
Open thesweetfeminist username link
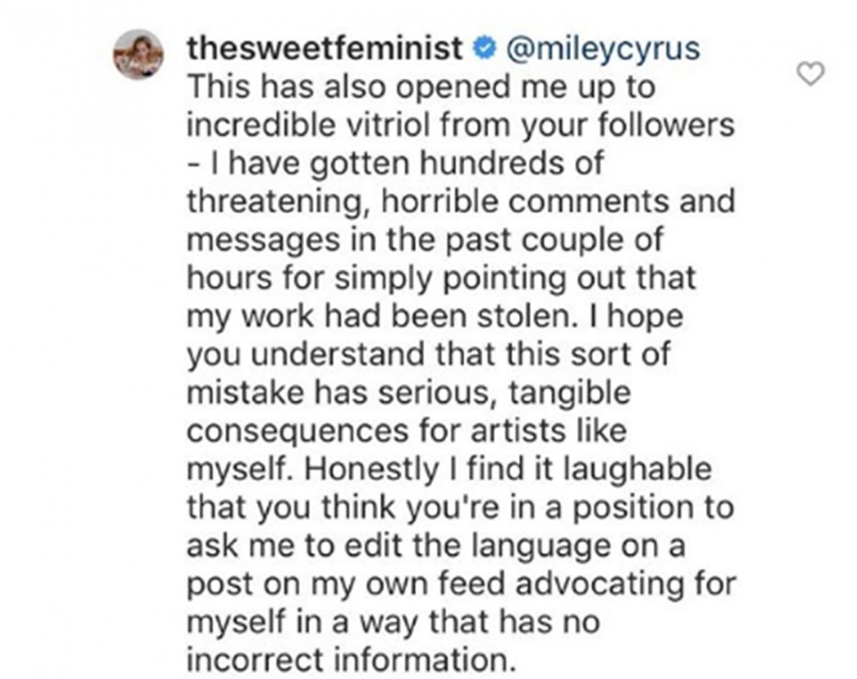coord(325,48)
